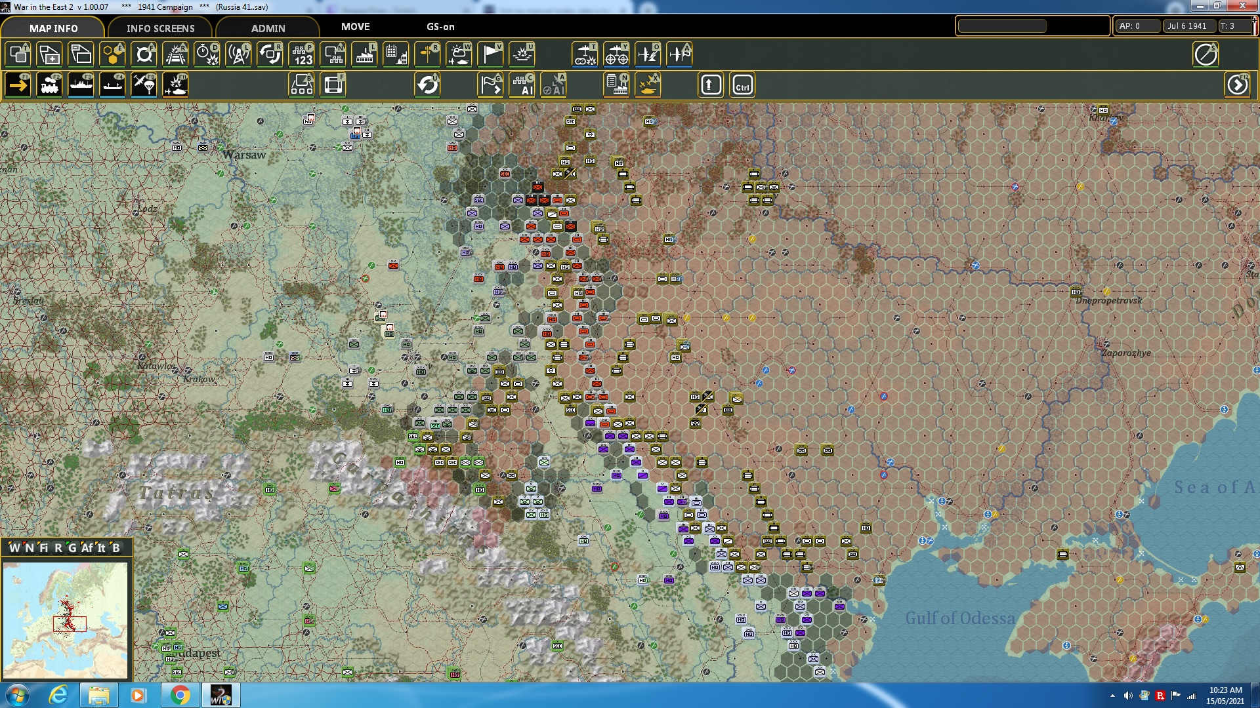The width and height of the screenshot is (1260, 708).
Task: Toggle factory locations (L) icon
Action: [x=365, y=54]
